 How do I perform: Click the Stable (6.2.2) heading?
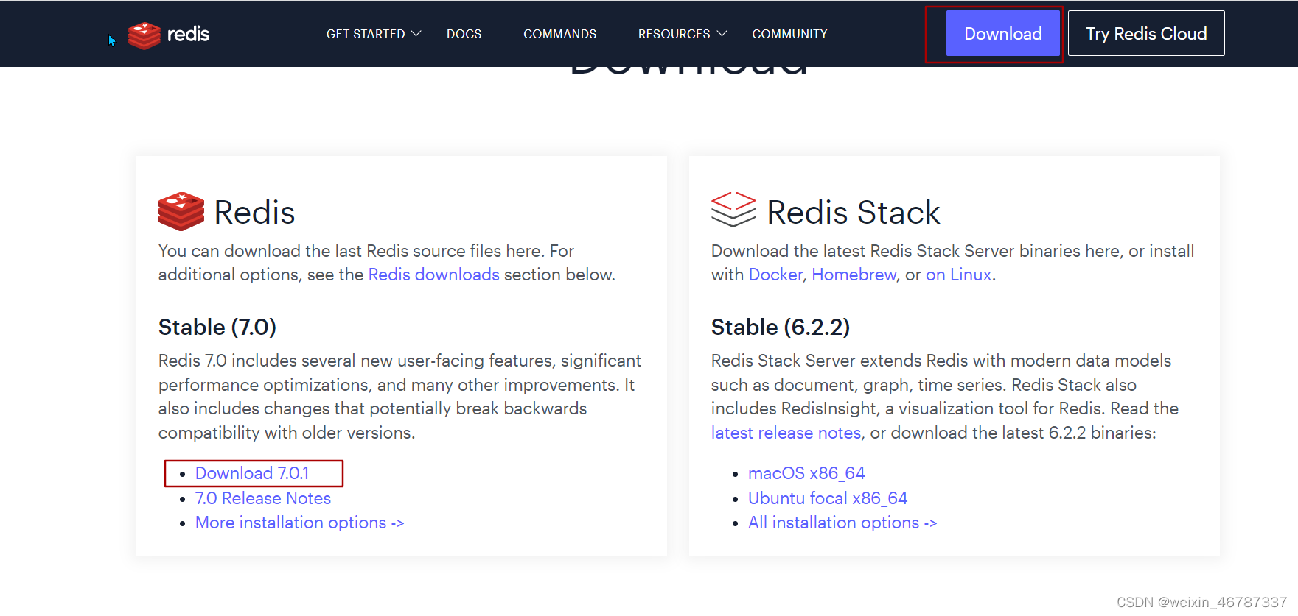click(781, 327)
